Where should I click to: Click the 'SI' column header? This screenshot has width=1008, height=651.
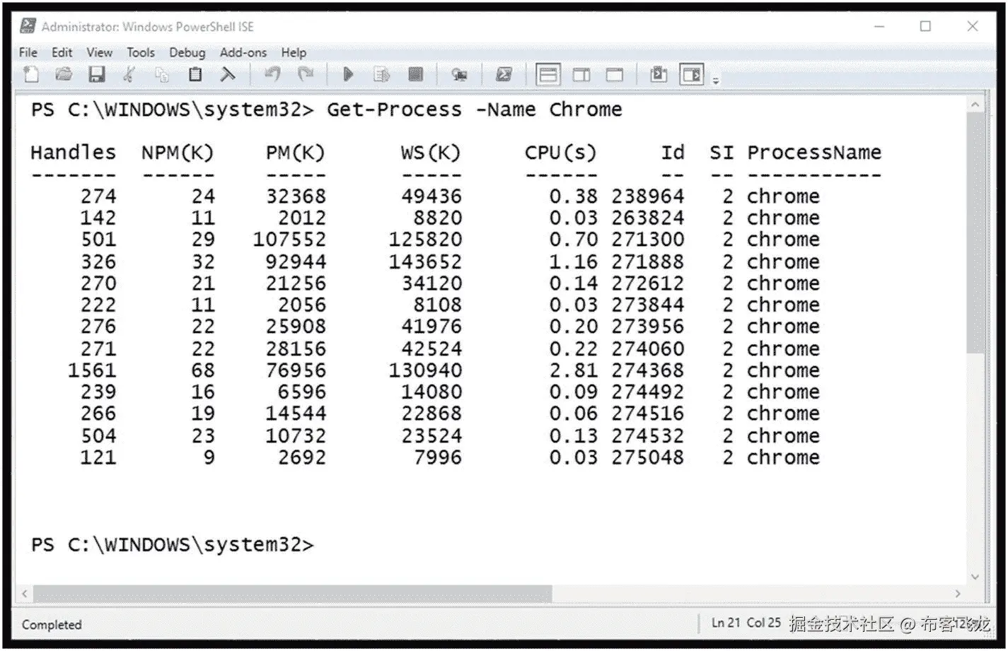pos(722,152)
